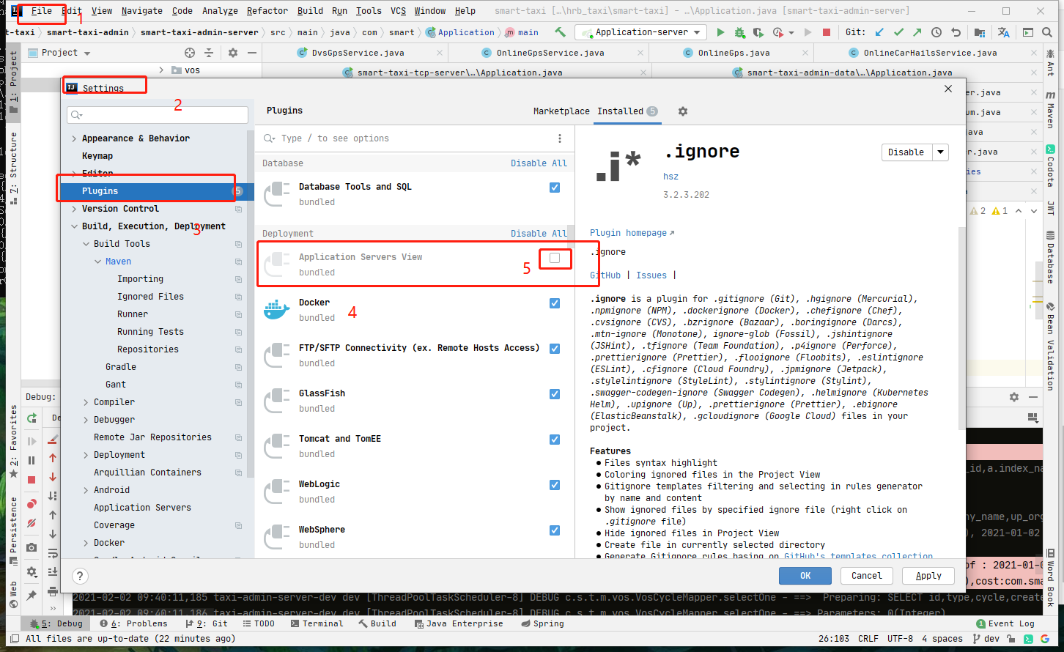Viewport: 1064px width, 652px height.
Task: Uncheck the GlassFish plugin checkbox
Action: [x=555, y=394]
